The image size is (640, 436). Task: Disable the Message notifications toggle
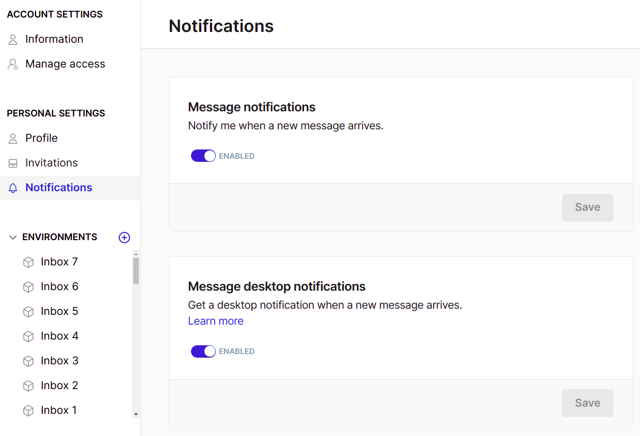[x=203, y=156]
